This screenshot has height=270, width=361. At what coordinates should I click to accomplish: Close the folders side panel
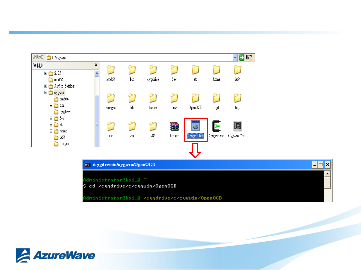coord(96,65)
